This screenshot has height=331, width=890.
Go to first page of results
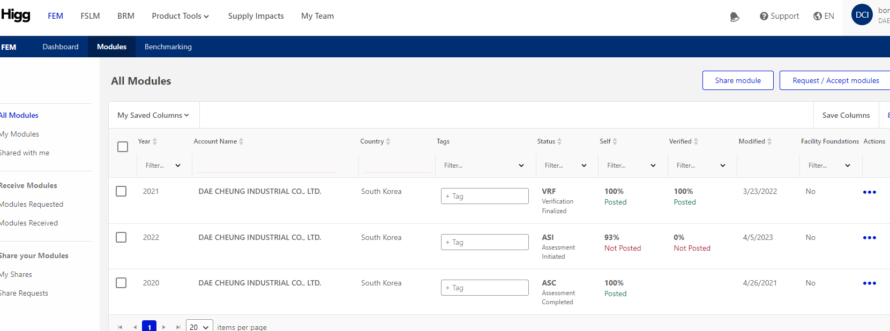pyautogui.click(x=120, y=327)
